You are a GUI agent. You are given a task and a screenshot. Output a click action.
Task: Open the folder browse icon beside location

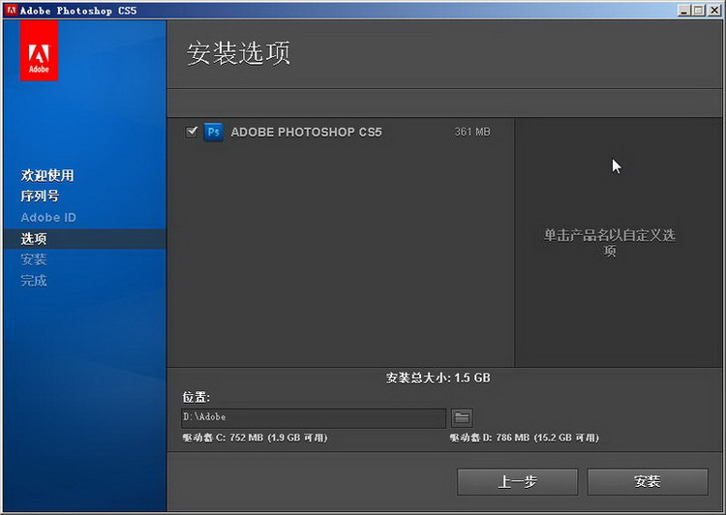462,418
